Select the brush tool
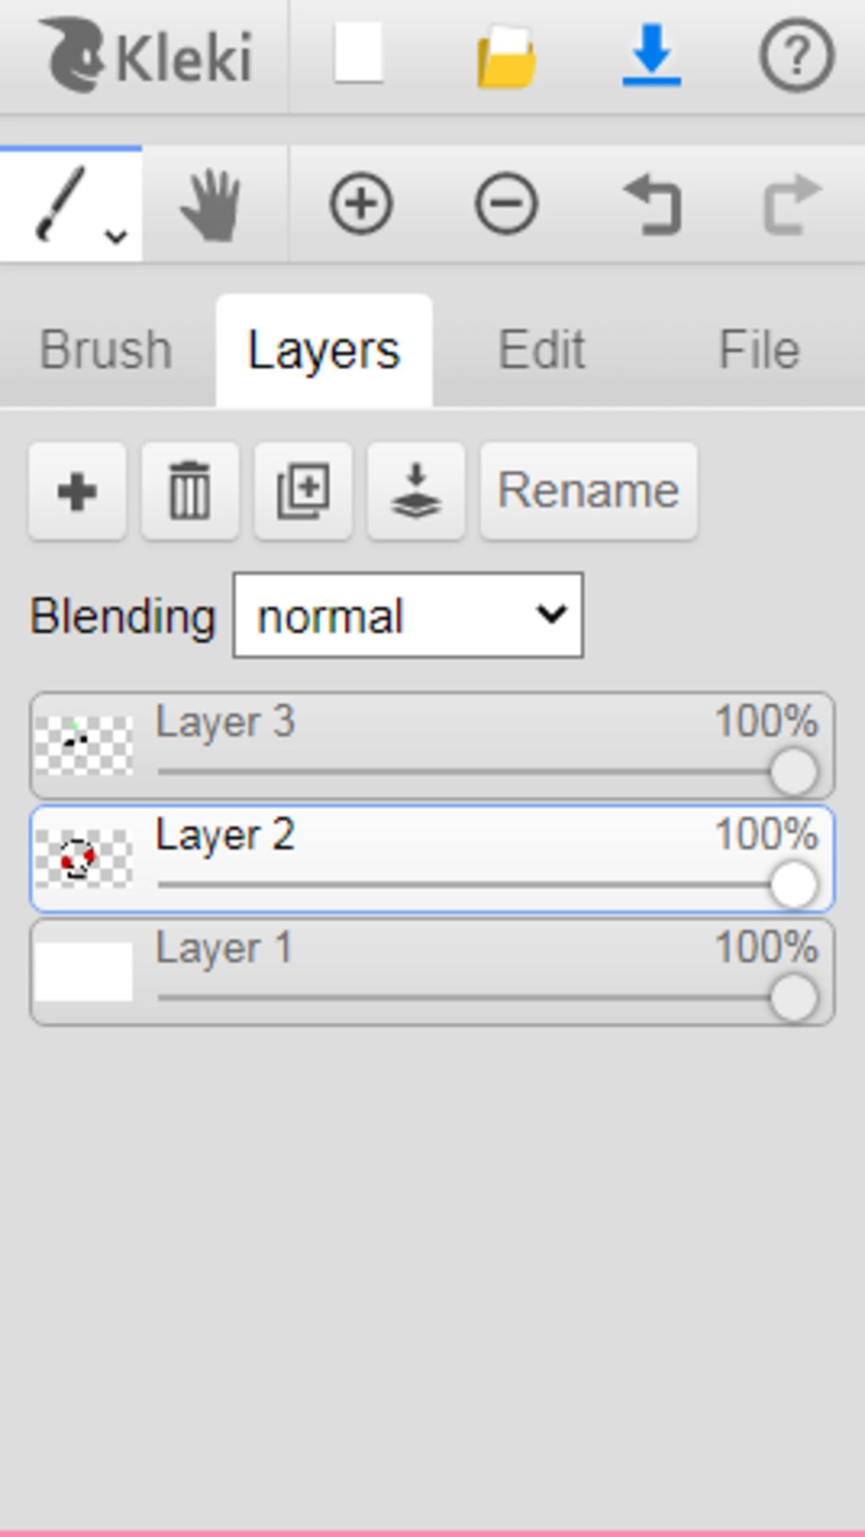The width and height of the screenshot is (865, 1537). pyautogui.click(x=61, y=203)
